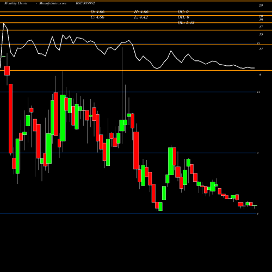Select the "O: 4.66" open value
This screenshot has height=272, width=272.
coord(97,12)
